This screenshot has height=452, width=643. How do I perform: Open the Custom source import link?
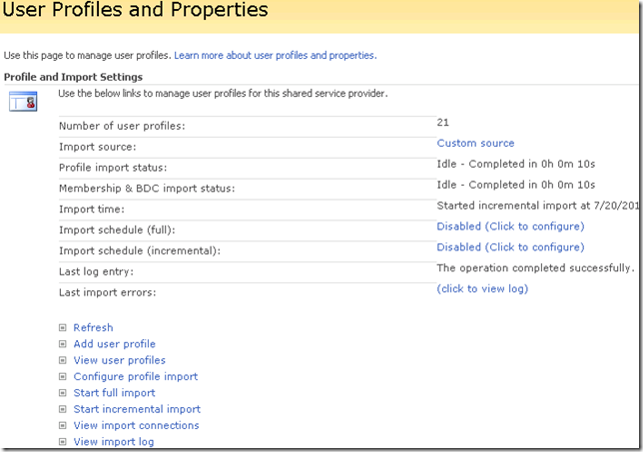(475, 143)
